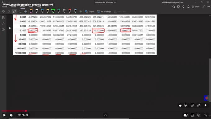Viewport: 211px width, 119px height.
Task: Click the value 551.077200
Action: pos(138,31)
